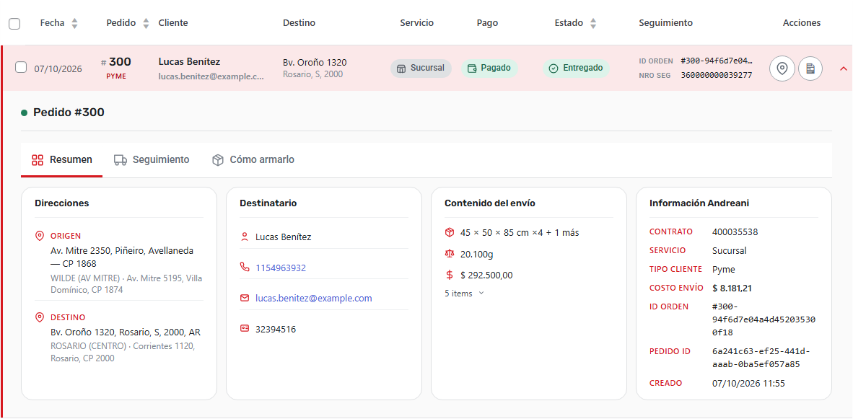
Task: Sort by Fecha column arrows
Action: (74, 23)
